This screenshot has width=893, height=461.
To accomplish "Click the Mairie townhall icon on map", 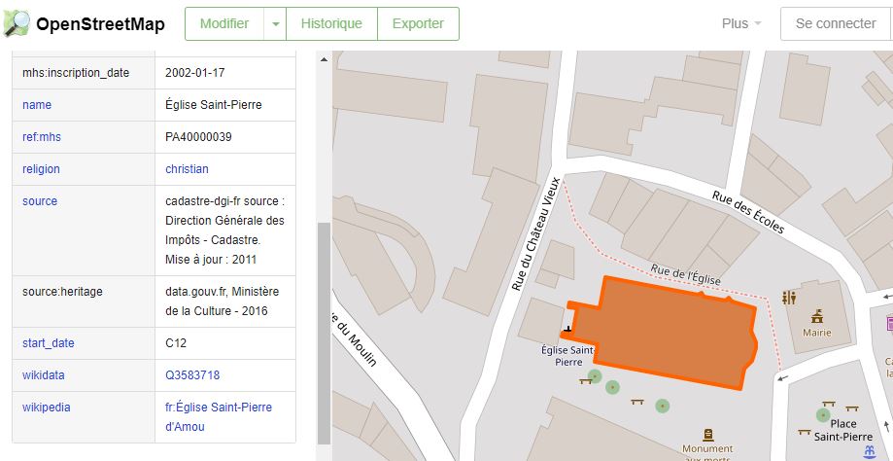I will (x=817, y=316).
